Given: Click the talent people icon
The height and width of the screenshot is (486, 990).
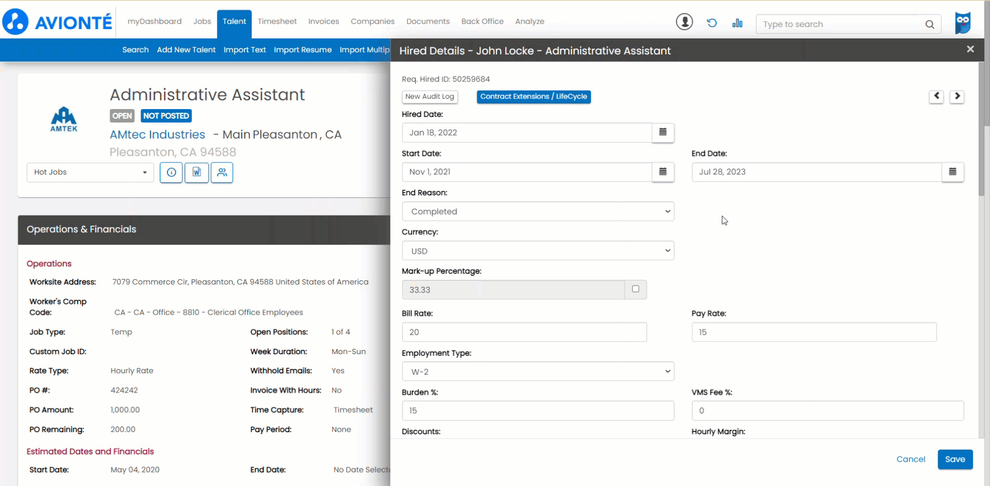Looking at the screenshot, I should (222, 172).
